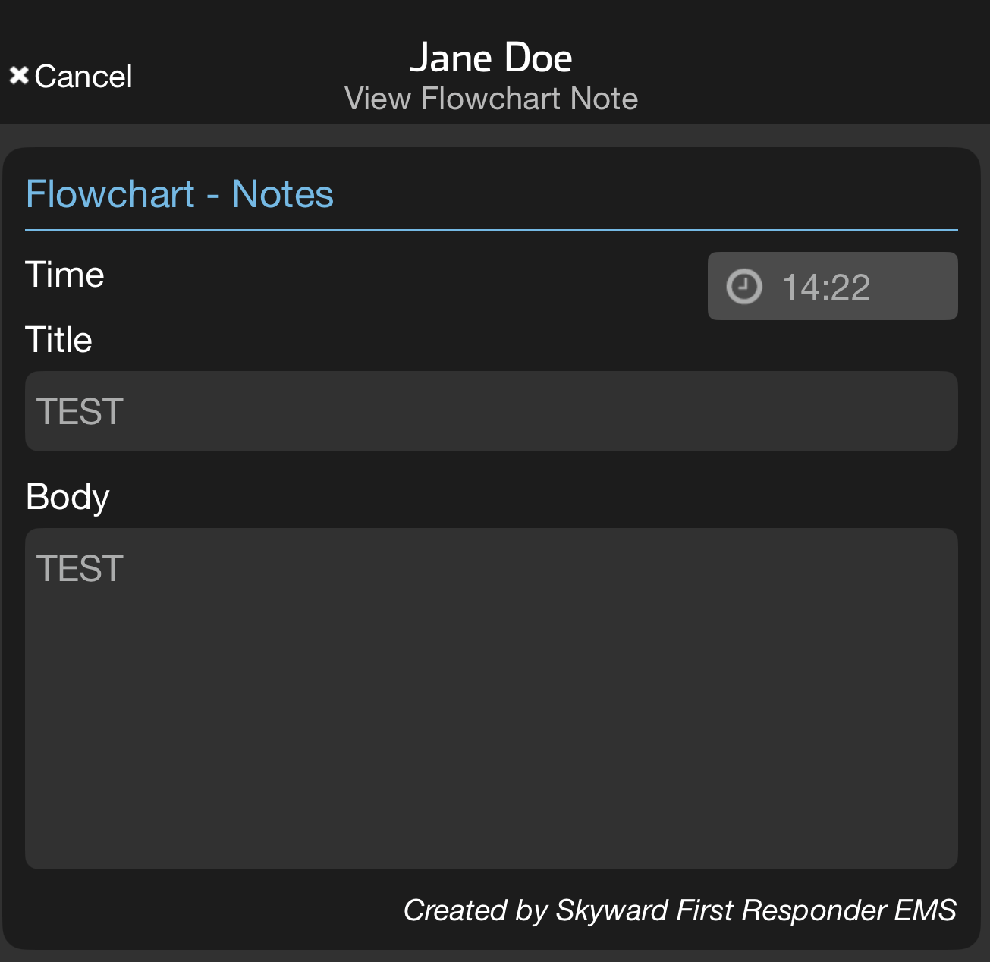Click the Flowchart - Notes section heading
The width and height of the screenshot is (990, 962).
point(179,194)
